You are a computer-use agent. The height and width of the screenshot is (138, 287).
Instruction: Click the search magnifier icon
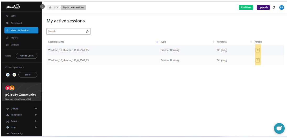87,32
